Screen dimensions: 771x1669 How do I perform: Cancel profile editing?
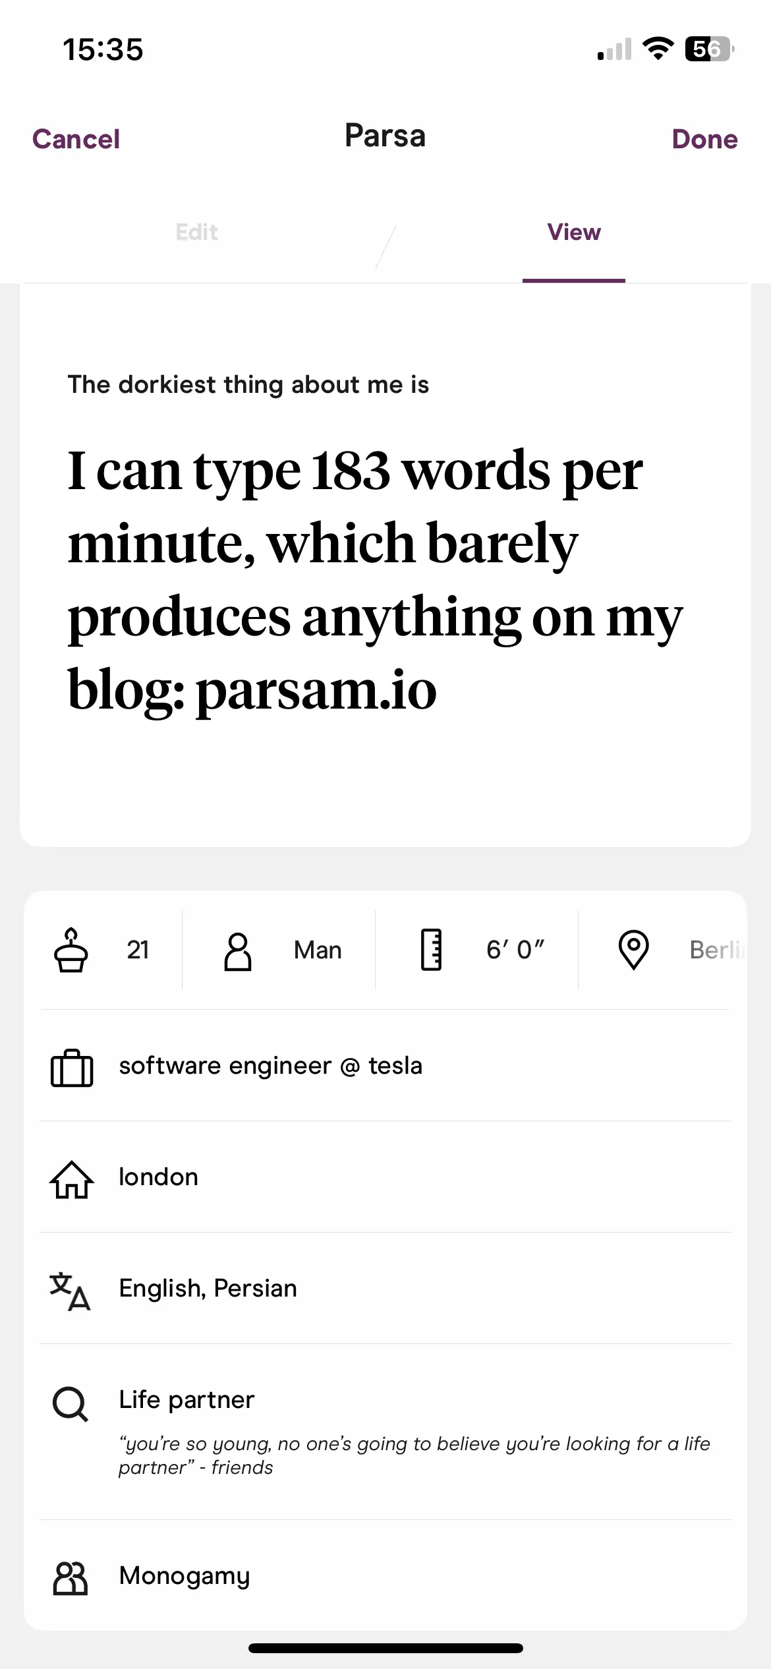(x=76, y=139)
